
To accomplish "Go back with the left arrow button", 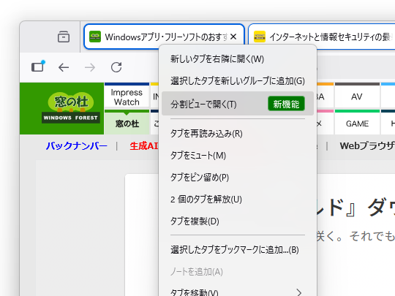I will (64, 67).
